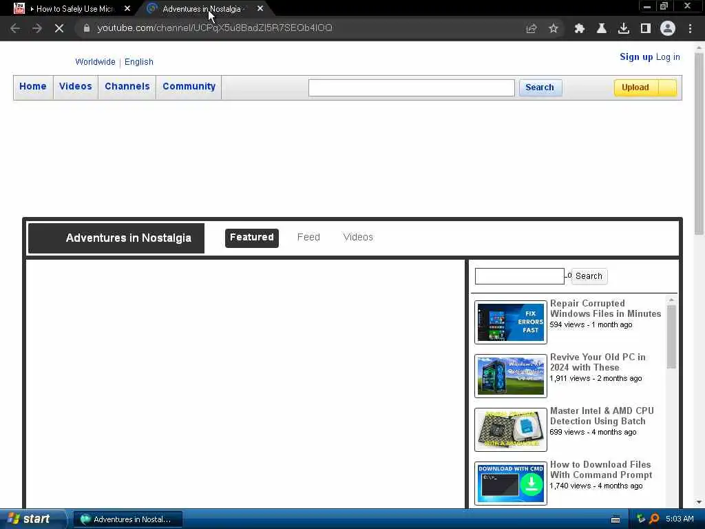Image resolution: width=705 pixels, height=529 pixels.
Task: Switch to the 'How to Safely Use Micr' tab
Action: tap(70, 8)
